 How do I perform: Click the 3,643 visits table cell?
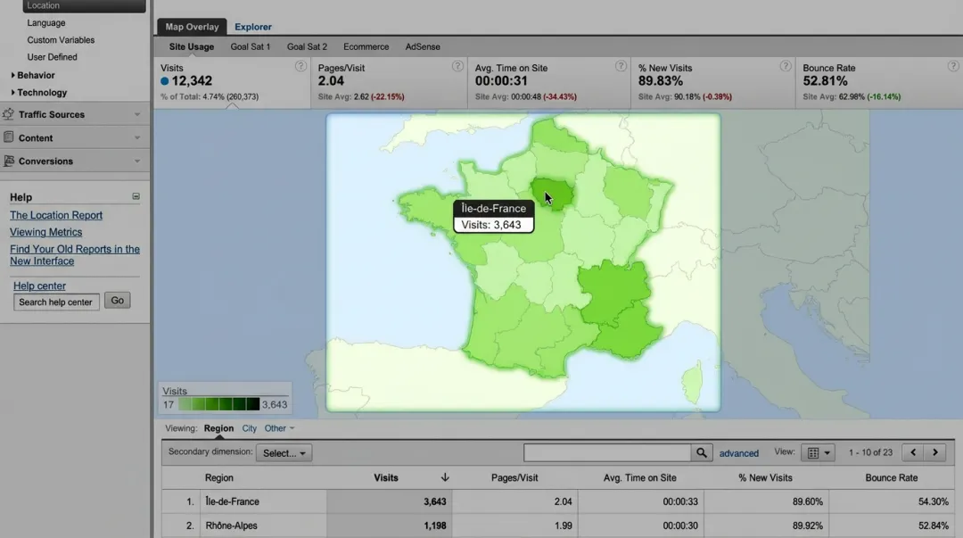[x=390, y=501]
